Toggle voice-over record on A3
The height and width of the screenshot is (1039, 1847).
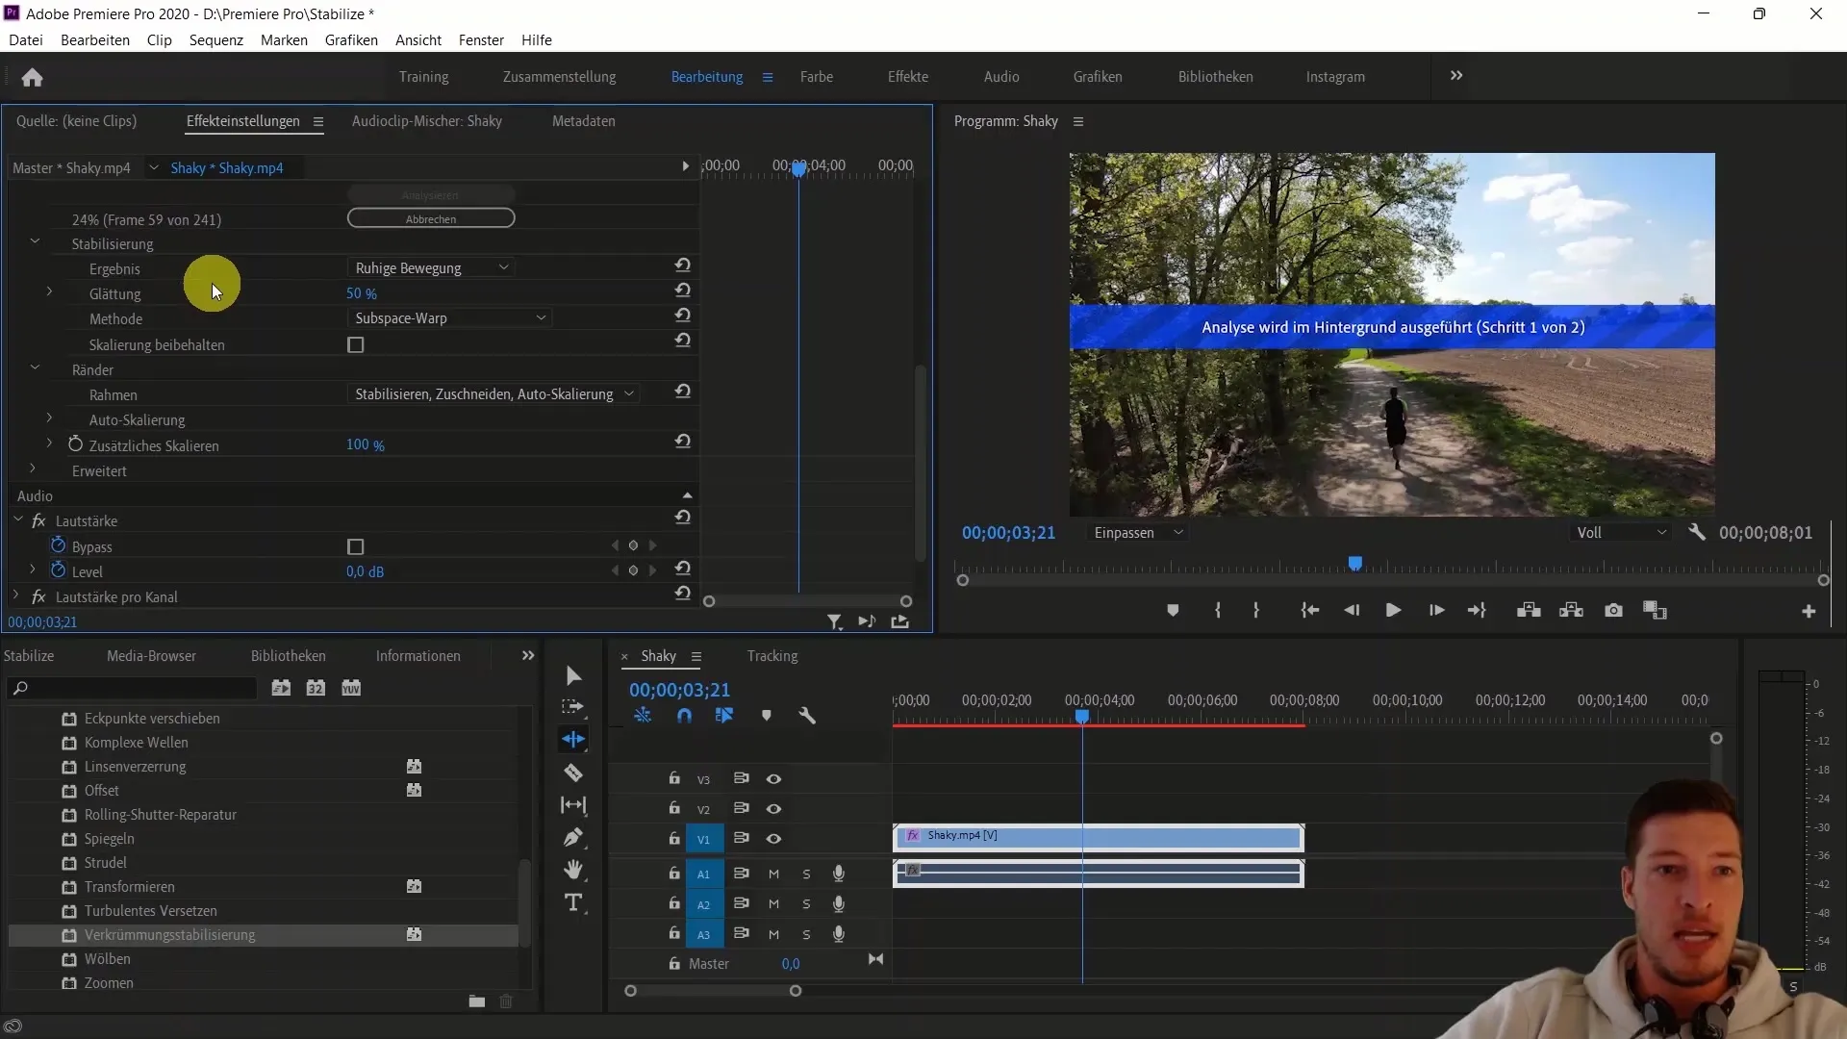[839, 933]
